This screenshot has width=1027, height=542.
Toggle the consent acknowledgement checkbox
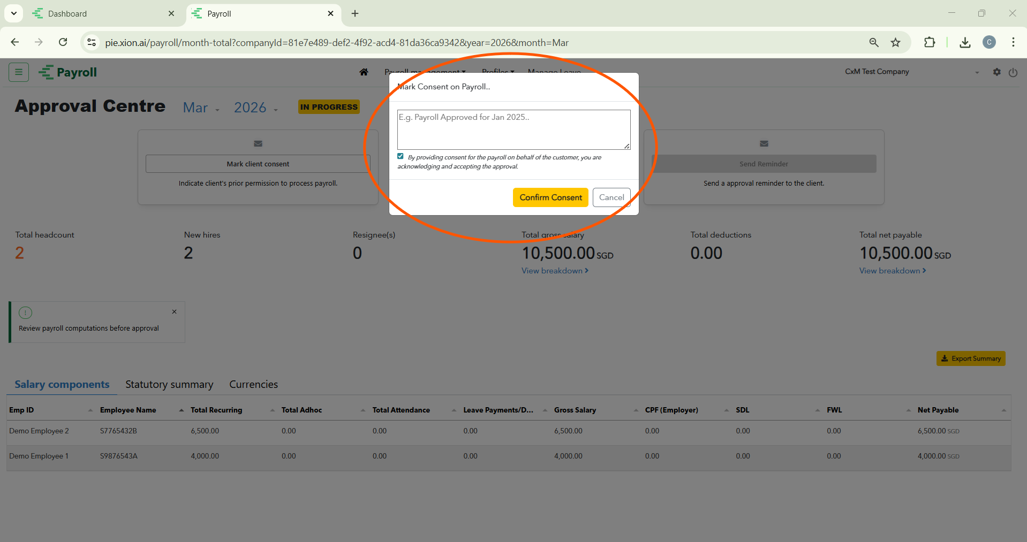click(x=401, y=156)
